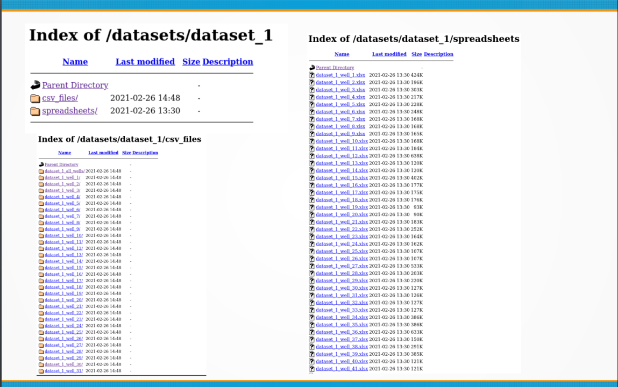
Task: Click file icon beside dataset_1_well_12.xlsx
Action: [x=312, y=156]
